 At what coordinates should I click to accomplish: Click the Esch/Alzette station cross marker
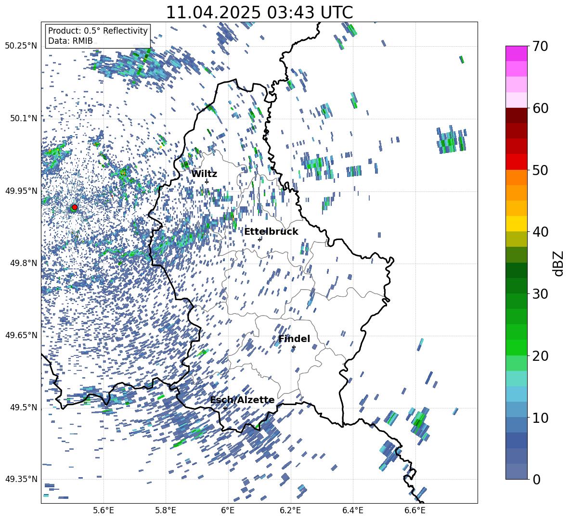(x=225, y=408)
